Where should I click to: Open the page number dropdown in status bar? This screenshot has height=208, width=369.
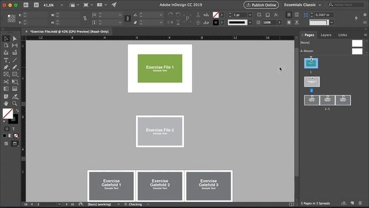click(x=59, y=204)
